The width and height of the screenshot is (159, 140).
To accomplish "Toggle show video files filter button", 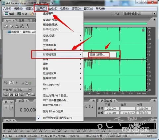I will click(11, 94).
